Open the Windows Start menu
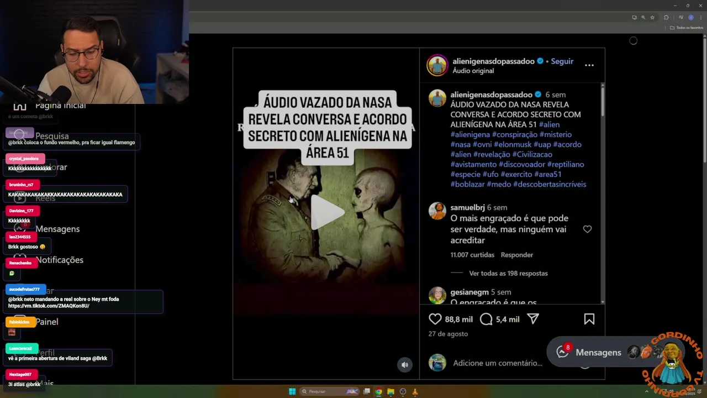Viewport: 707px width, 398px height. pyautogui.click(x=292, y=391)
